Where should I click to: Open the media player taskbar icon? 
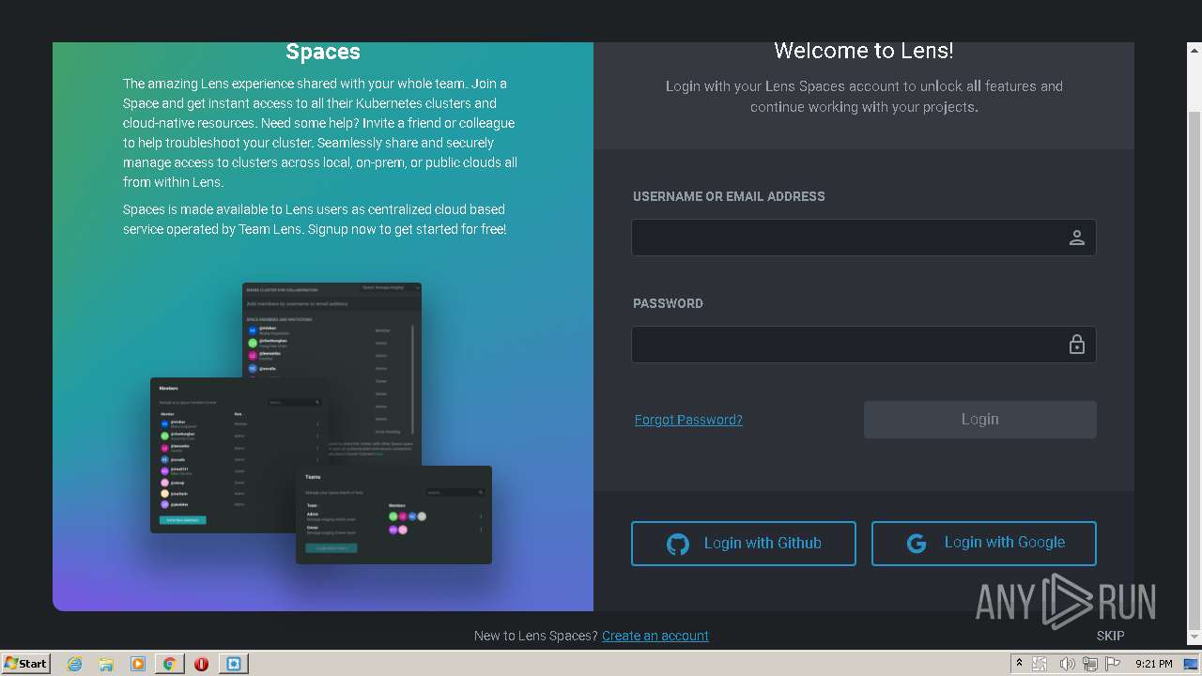138,664
